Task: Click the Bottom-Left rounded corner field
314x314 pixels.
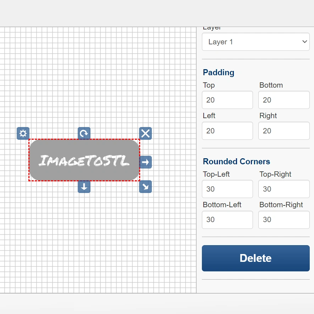Action: pyautogui.click(x=227, y=220)
